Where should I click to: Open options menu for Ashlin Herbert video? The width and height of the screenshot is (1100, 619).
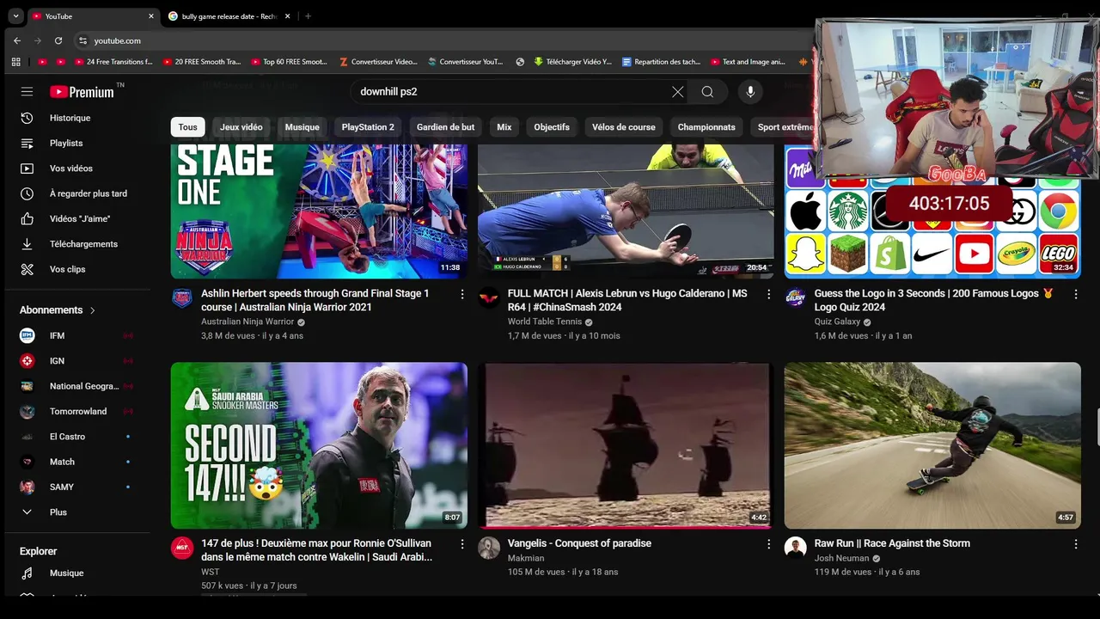(461, 294)
